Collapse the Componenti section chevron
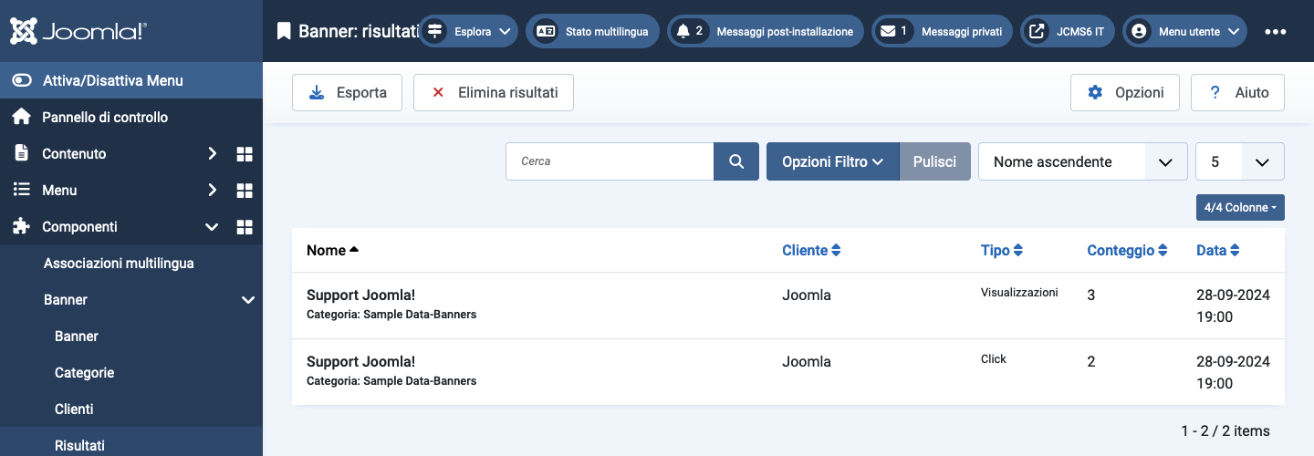The height and width of the screenshot is (456, 1314). click(x=212, y=227)
